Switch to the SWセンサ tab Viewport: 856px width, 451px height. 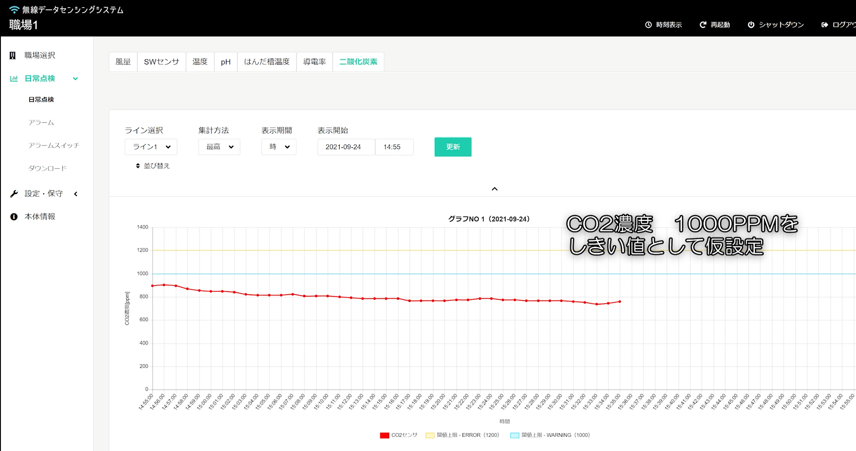162,62
